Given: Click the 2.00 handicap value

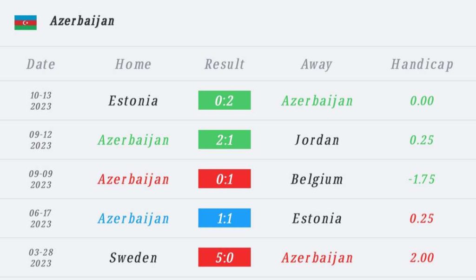Looking at the screenshot, I should pyautogui.click(x=422, y=258).
